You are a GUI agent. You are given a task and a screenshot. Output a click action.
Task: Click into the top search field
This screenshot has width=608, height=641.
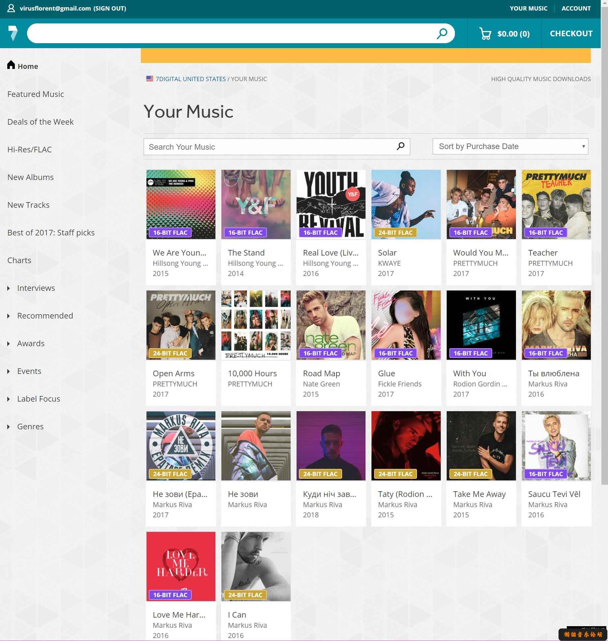point(231,33)
